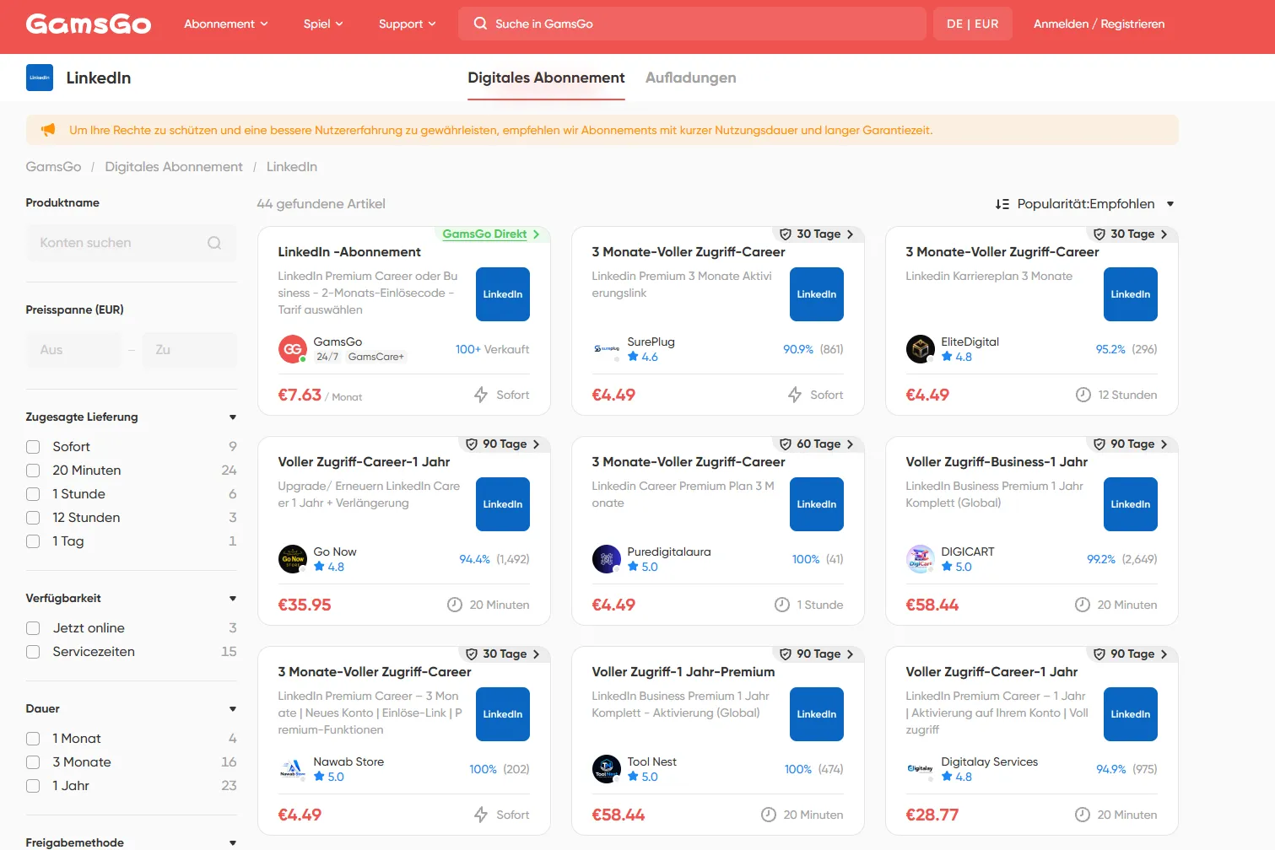Expand the Support dropdown menu
Viewport: 1275px width, 850px height.
(408, 24)
